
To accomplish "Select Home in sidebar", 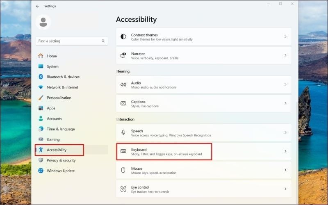I will click(x=52, y=56).
